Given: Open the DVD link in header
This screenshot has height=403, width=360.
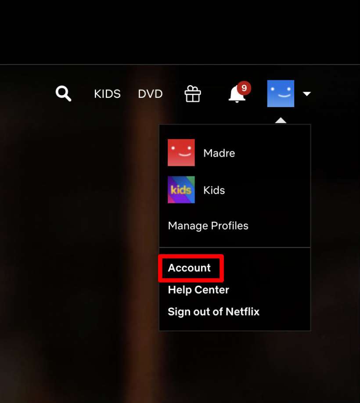Looking at the screenshot, I should click(150, 94).
